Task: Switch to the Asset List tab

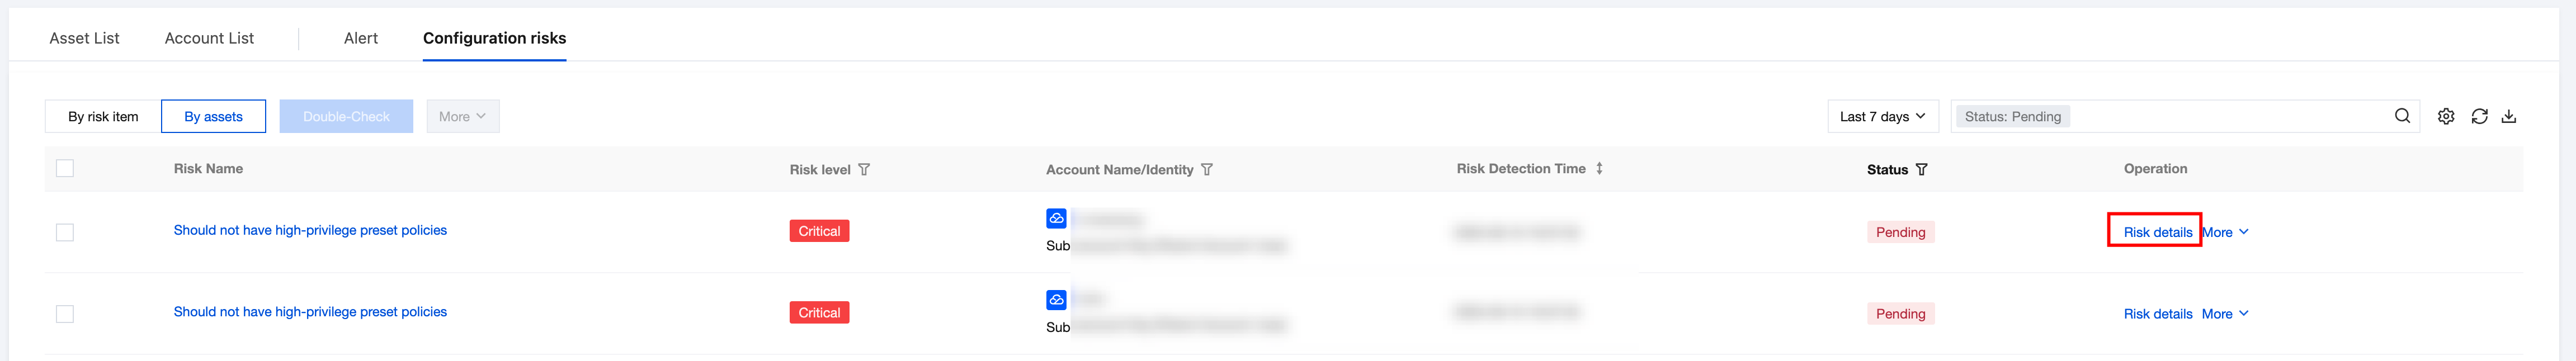Action: [84, 38]
